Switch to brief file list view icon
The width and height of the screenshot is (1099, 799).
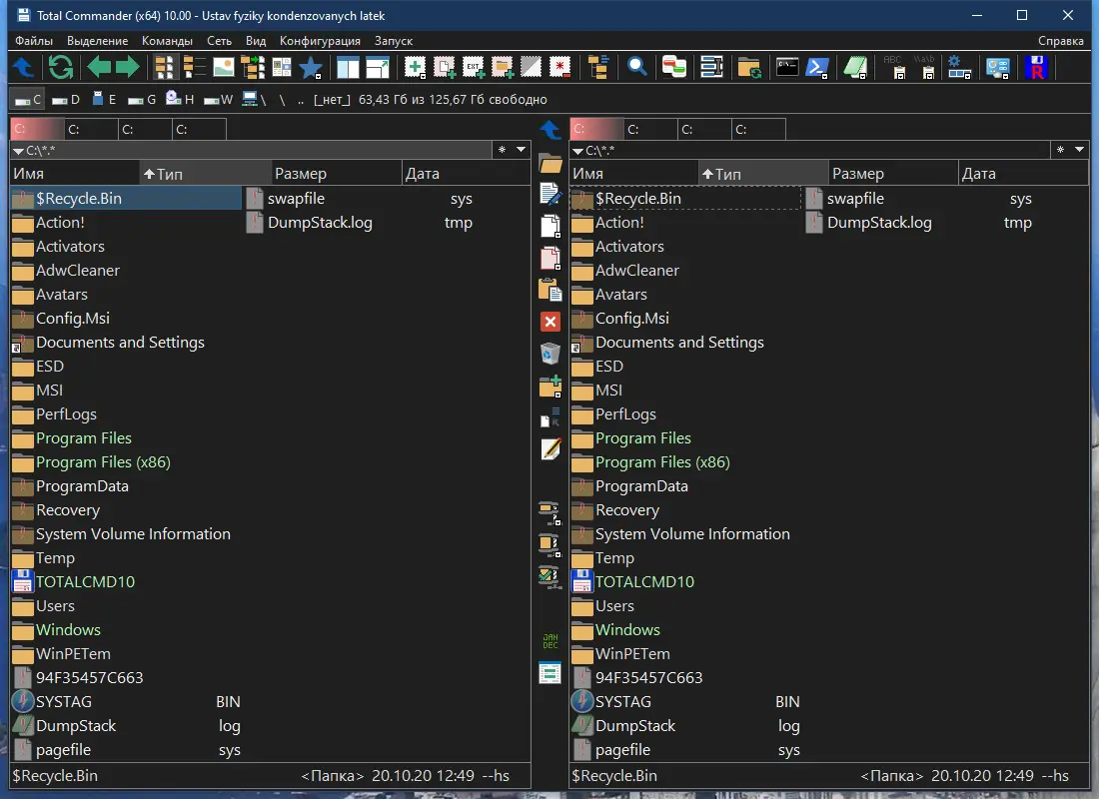click(x=164, y=67)
